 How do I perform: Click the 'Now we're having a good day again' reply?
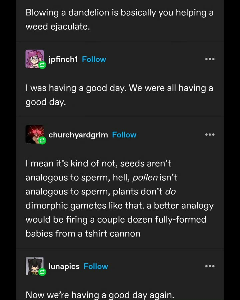click(100, 295)
